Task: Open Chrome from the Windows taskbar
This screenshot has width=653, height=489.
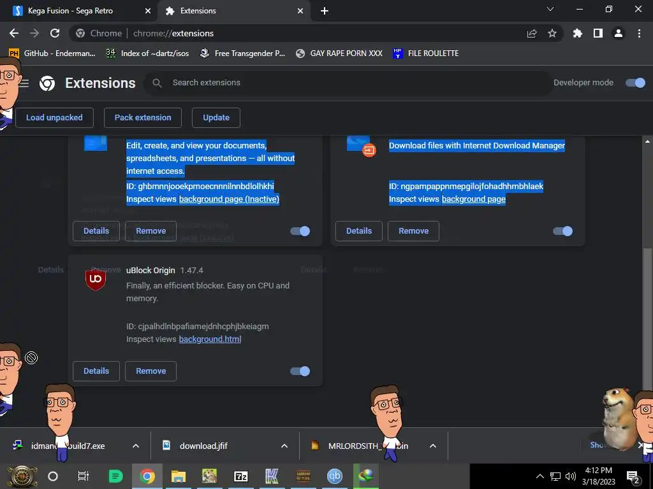Action: click(147, 476)
